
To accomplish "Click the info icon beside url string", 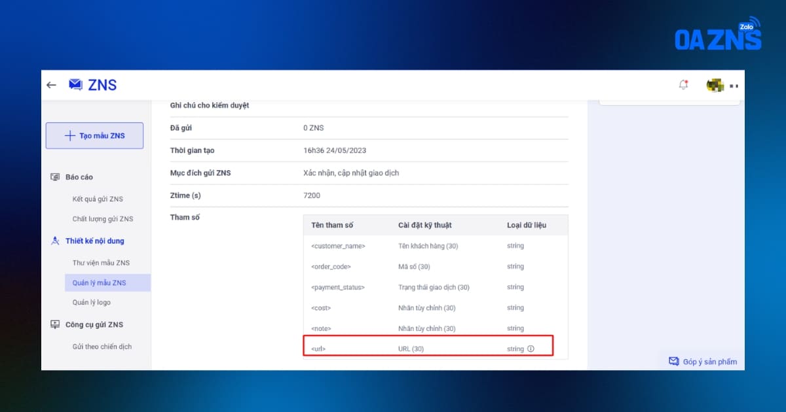I will click(531, 349).
